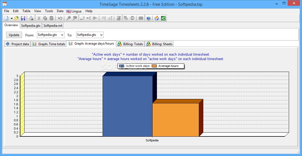Click the Print icon
This screenshot has height=156, width=302.
coord(31,18)
